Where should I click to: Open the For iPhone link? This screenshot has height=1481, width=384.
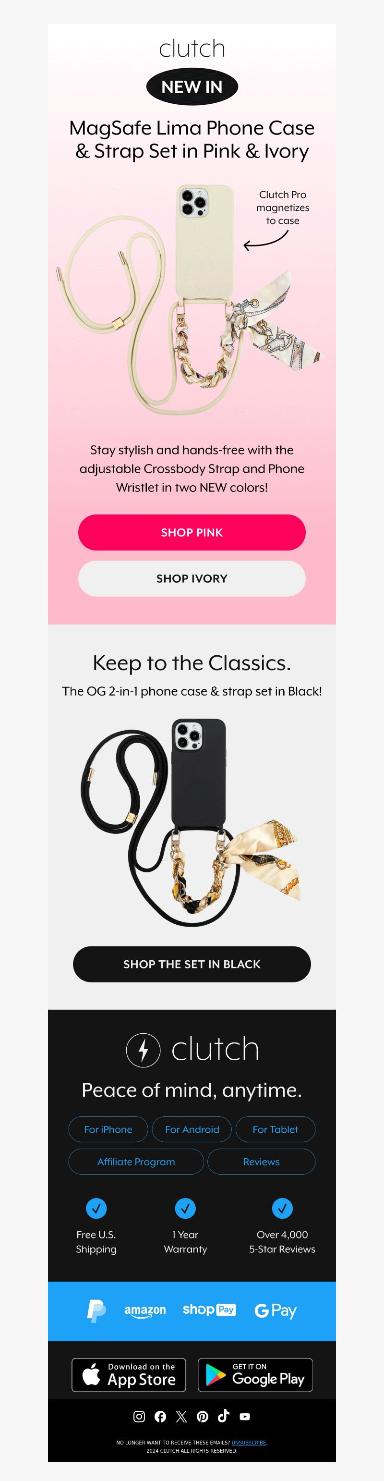[x=108, y=1129]
